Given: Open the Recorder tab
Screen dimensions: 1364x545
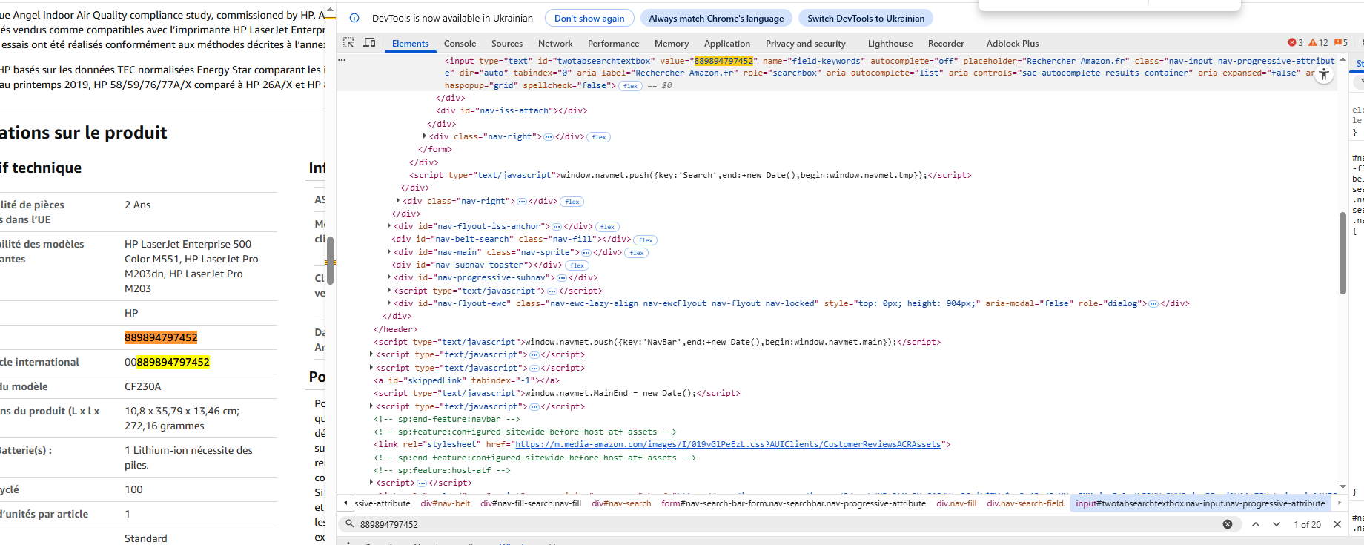Looking at the screenshot, I should (946, 44).
